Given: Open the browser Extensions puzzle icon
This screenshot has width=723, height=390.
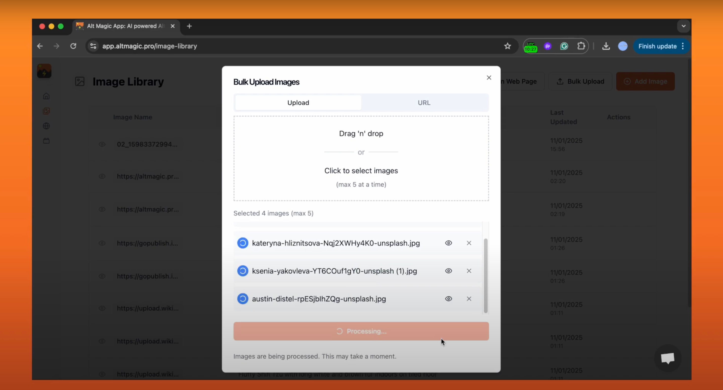Looking at the screenshot, I should [581, 46].
